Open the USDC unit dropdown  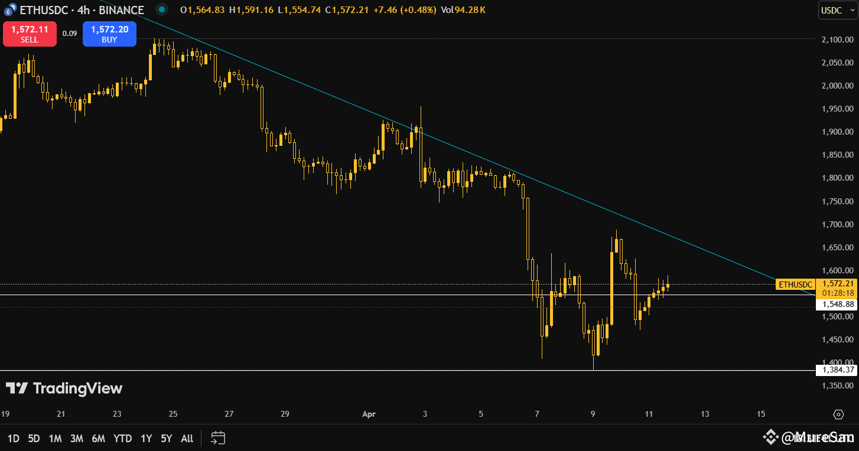(837, 10)
